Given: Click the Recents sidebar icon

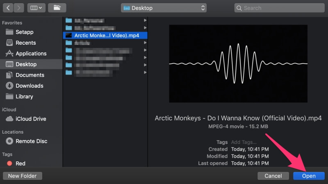Looking at the screenshot, I should (x=9, y=43).
